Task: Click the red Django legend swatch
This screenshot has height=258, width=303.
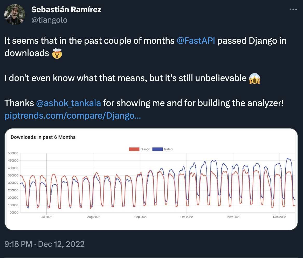Action: click(x=134, y=149)
